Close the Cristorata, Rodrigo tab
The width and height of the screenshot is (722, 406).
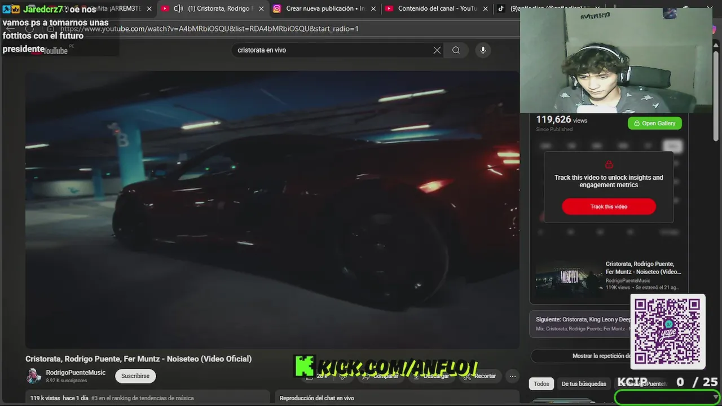pyautogui.click(x=261, y=9)
